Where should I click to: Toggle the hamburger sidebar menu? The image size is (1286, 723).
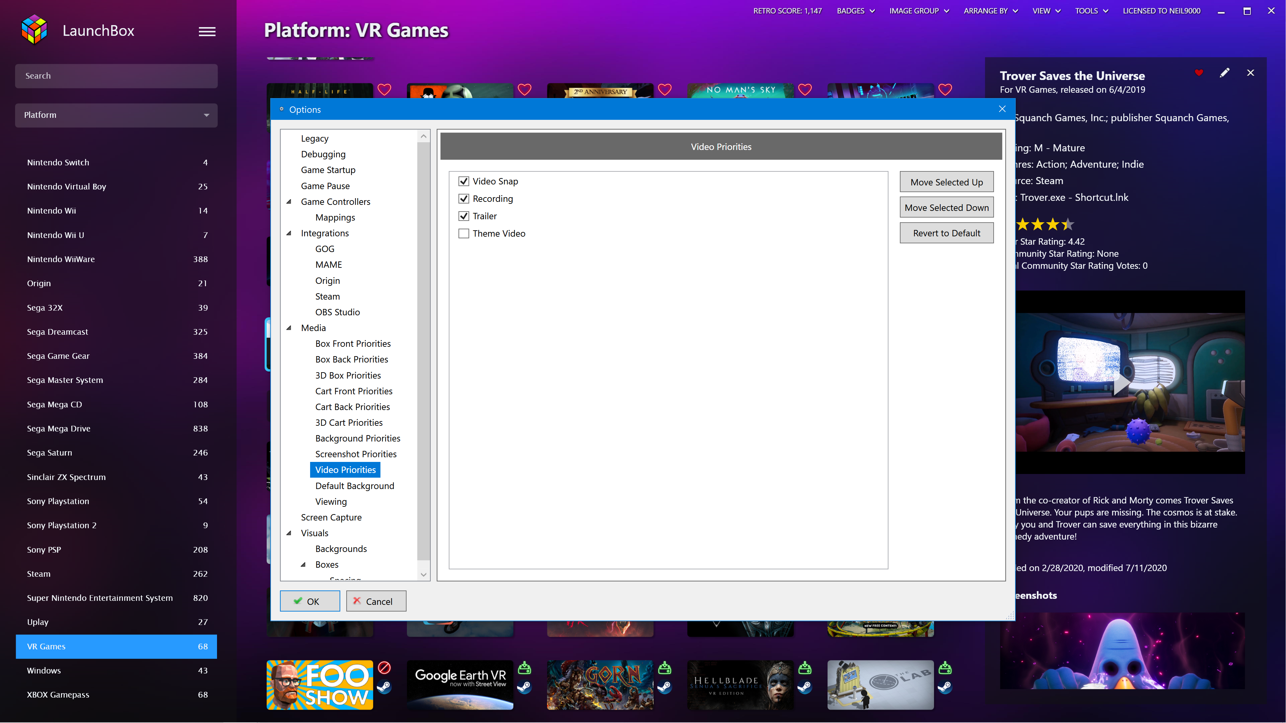(x=207, y=31)
